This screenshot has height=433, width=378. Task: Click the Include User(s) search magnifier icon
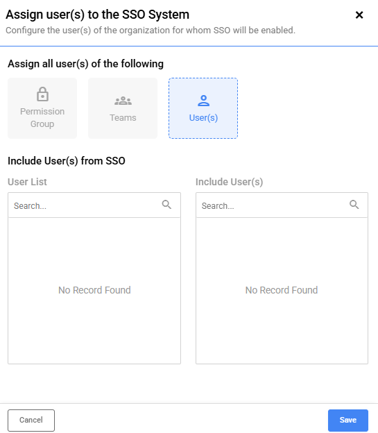point(354,205)
